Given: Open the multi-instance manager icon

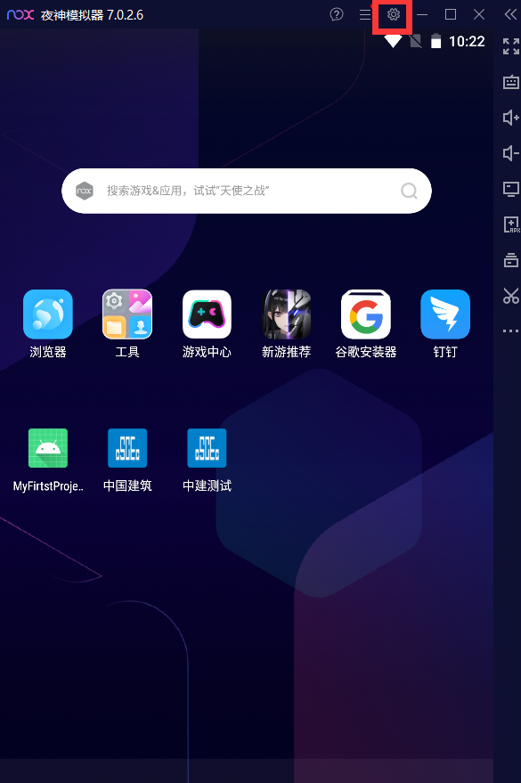Looking at the screenshot, I should (511, 260).
